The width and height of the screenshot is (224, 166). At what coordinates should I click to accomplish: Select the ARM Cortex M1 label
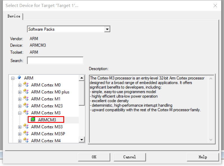[46, 99]
